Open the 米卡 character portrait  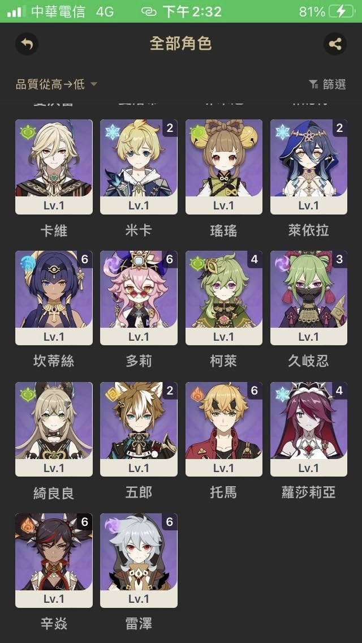click(x=139, y=158)
